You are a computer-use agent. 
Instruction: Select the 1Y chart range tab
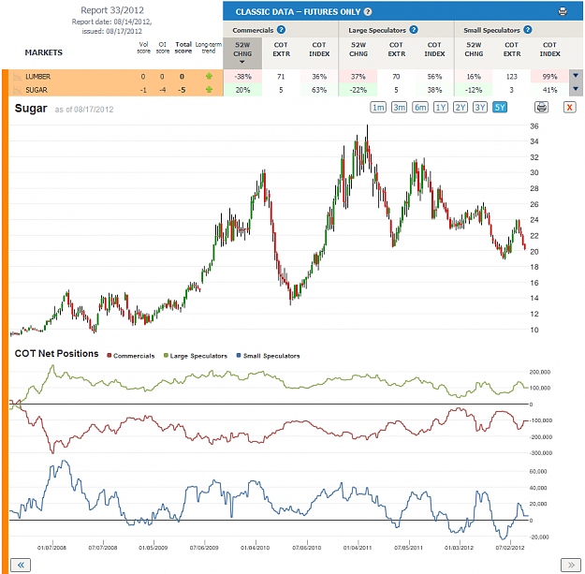(x=440, y=108)
